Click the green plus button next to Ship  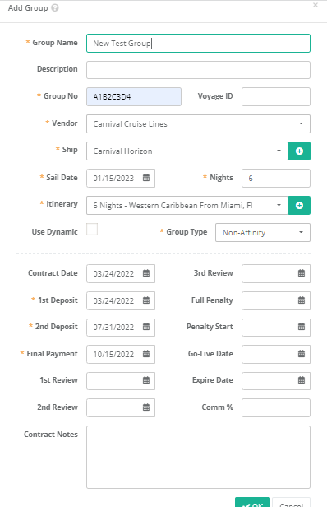(299, 151)
